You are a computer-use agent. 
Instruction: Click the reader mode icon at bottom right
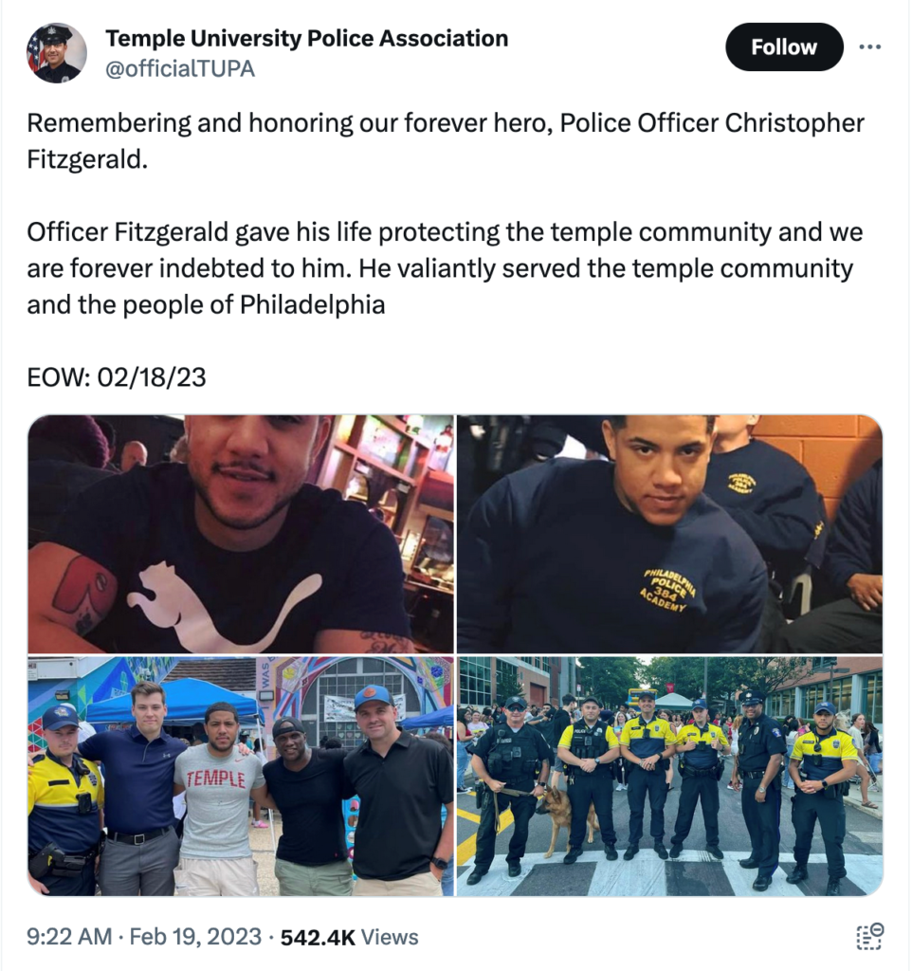tap(870, 936)
